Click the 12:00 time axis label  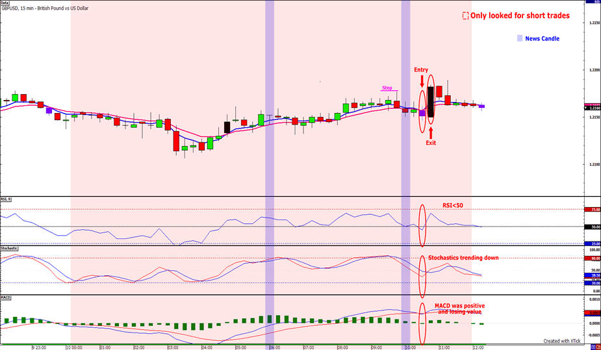coord(478,347)
